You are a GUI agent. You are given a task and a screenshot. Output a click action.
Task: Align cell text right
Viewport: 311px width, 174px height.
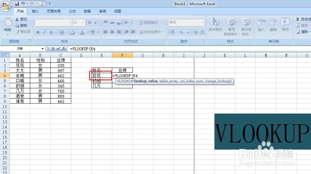click(118, 32)
